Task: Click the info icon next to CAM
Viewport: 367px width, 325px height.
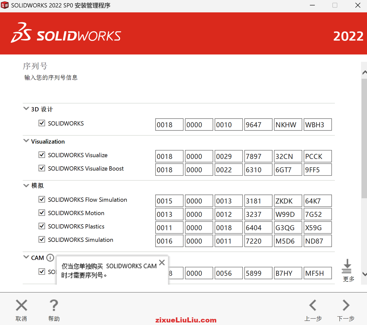Action: click(x=50, y=258)
